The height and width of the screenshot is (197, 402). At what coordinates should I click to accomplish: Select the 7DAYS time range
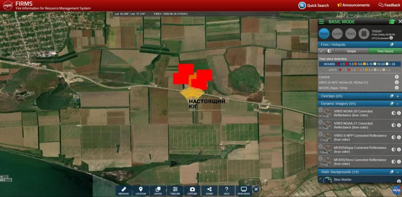click(350, 34)
